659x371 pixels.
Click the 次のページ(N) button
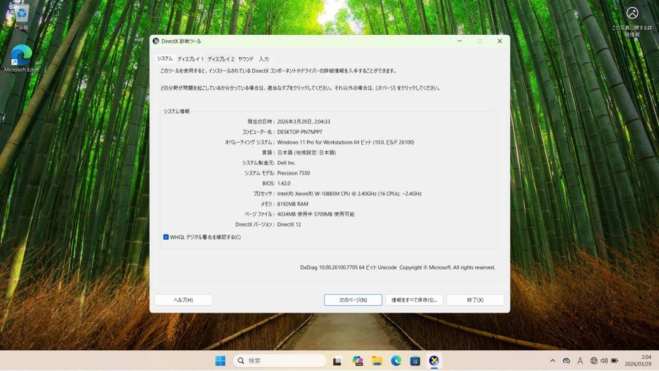353,300
